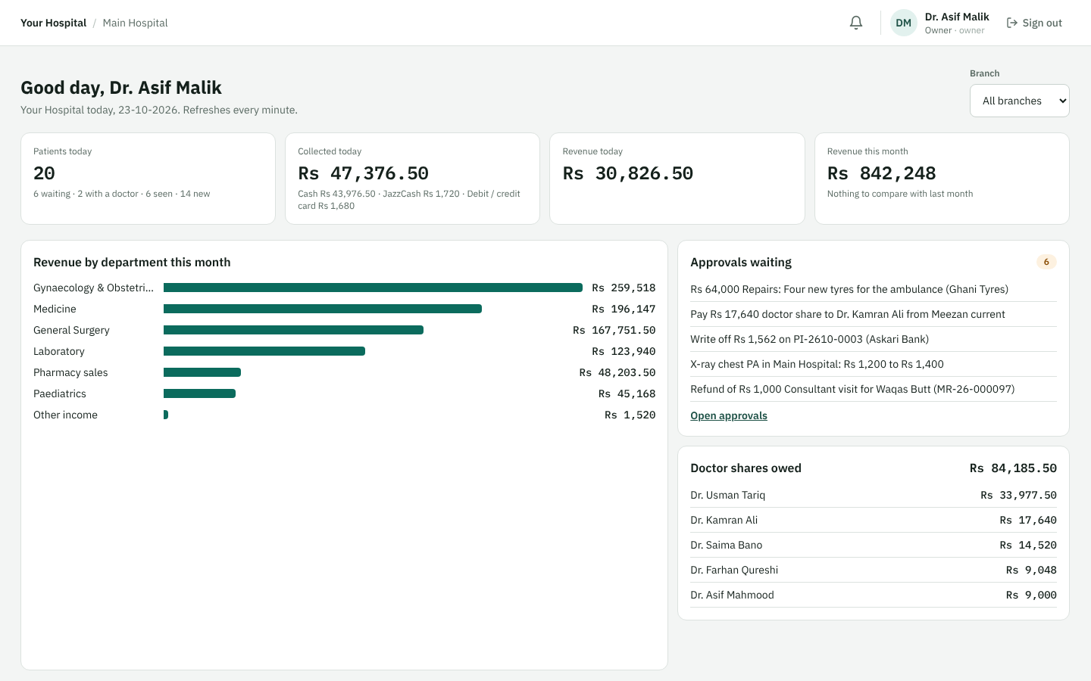Click the Rs 84,185.50 total owed
The image size is (1091, 681).
[1013, 468]
